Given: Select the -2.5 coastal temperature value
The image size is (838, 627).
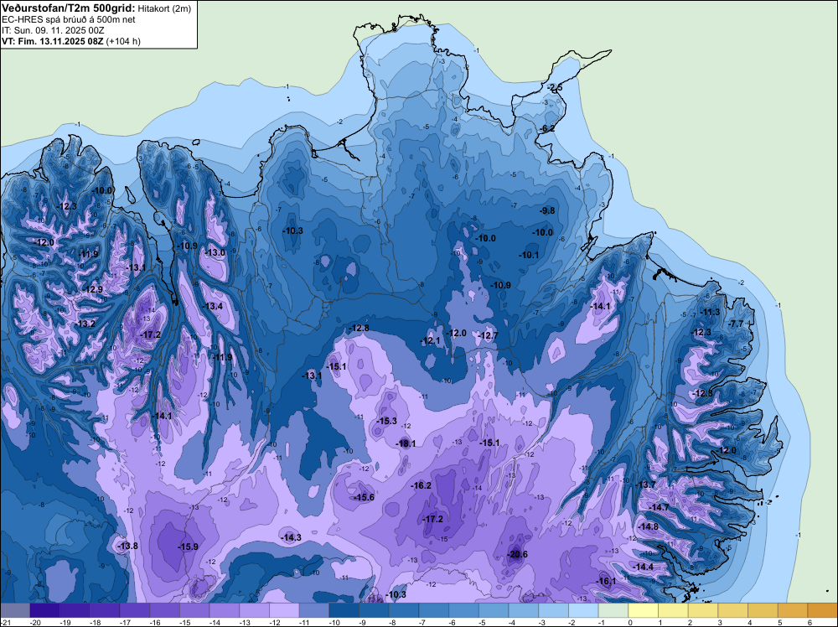Looking at the screenshot, I should (556, 88).
